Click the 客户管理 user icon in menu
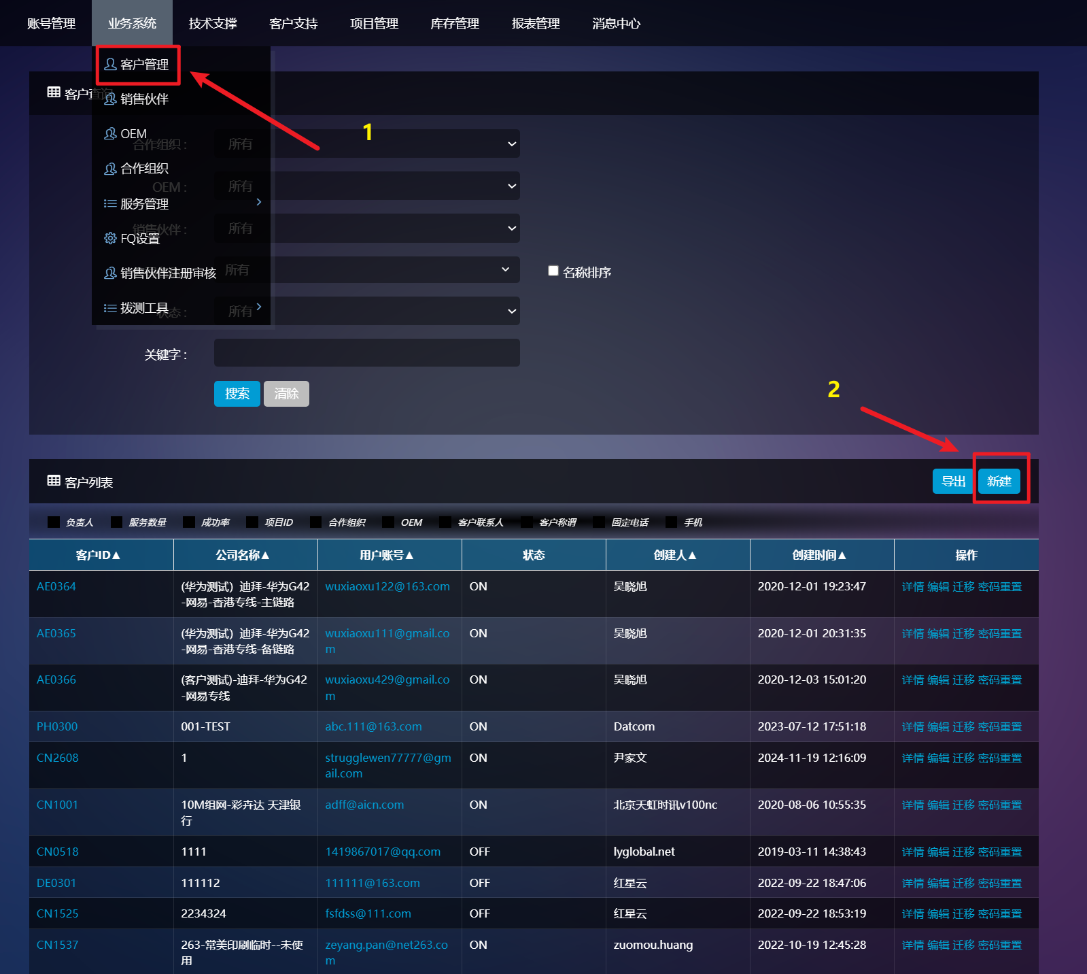Viewport: 1087px width, 974px height. (x=110, y=65)
